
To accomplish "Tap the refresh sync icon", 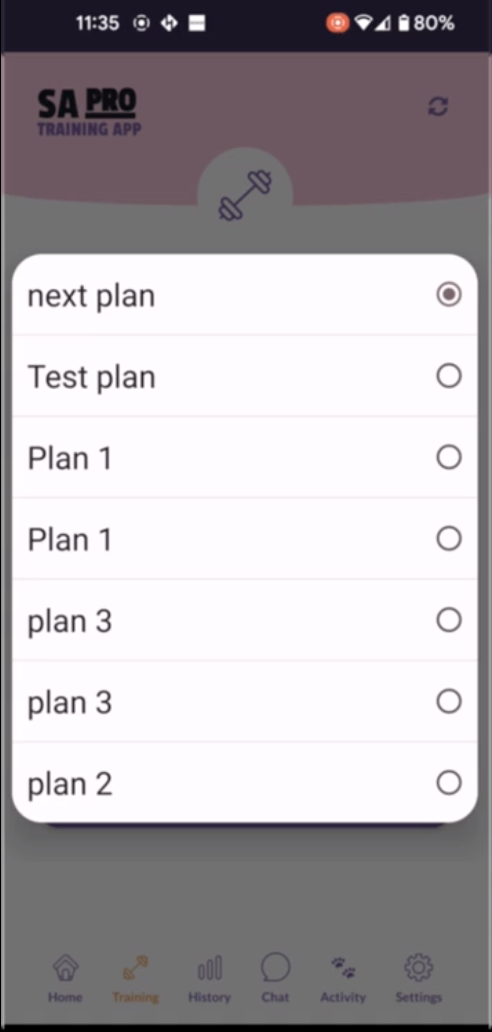I will click(438, 106).
